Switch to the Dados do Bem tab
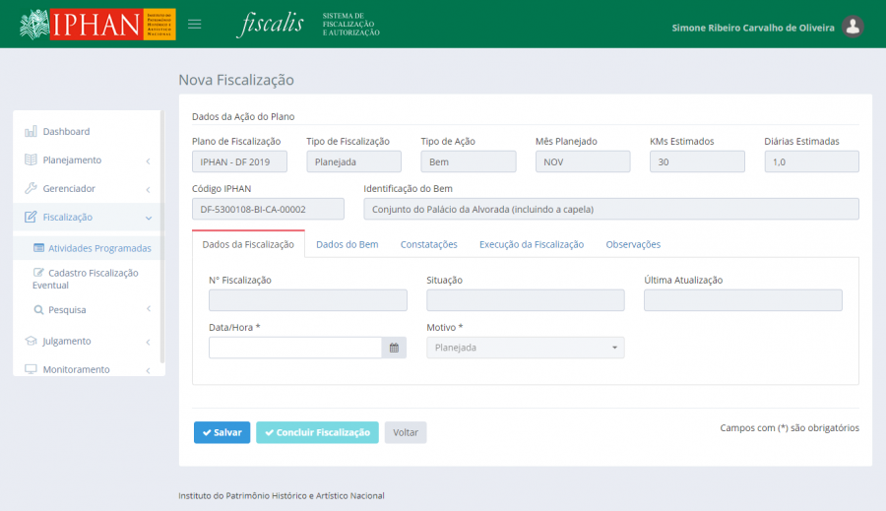The image size is (886, 511). pyautogui.click(x=347, y=244)
